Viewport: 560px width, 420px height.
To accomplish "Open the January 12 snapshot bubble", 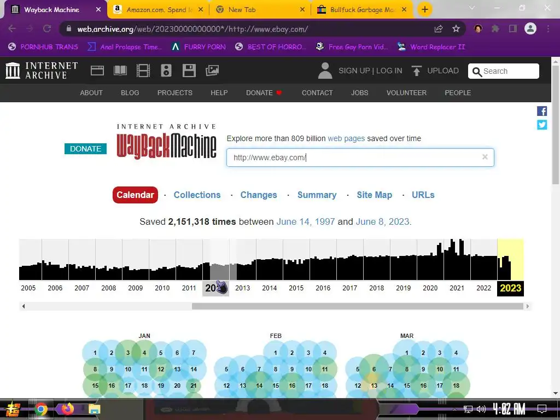I will coord(161,369).
